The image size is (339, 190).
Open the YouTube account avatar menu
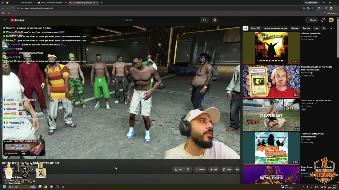(x=331, y=20)
